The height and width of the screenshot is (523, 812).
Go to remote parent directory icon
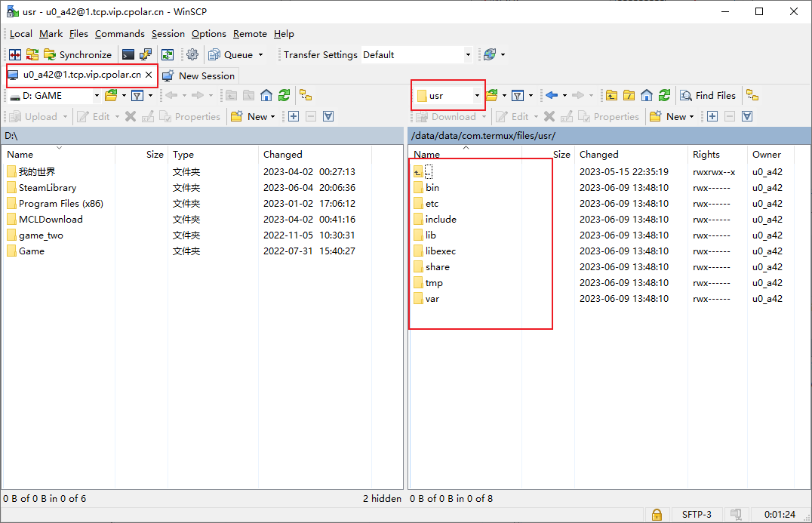coord(611,95)
